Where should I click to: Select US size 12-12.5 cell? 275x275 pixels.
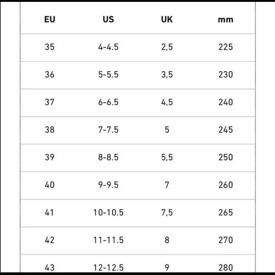(109, 267)
